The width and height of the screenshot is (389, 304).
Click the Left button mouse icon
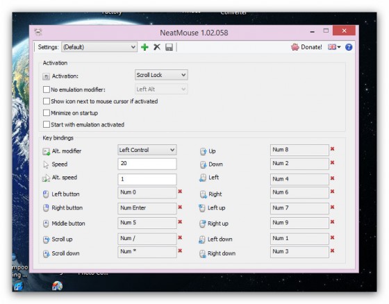(x=46, y=194)
